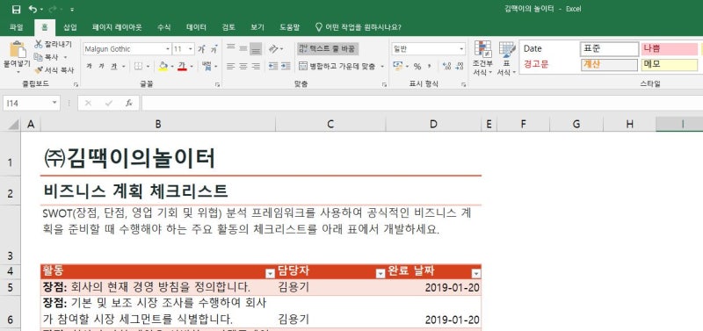
Task: Open number format dropdown (일반)
Action: tap(462, 49)
